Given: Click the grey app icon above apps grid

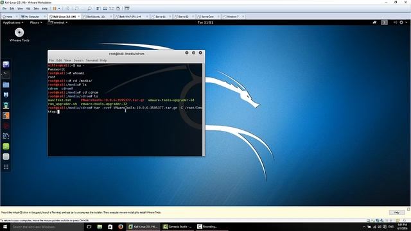Looking at the screenshot, I should (6, 157).
